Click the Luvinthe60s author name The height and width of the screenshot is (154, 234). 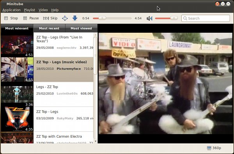pyautogui.click(x=67, y=94)
